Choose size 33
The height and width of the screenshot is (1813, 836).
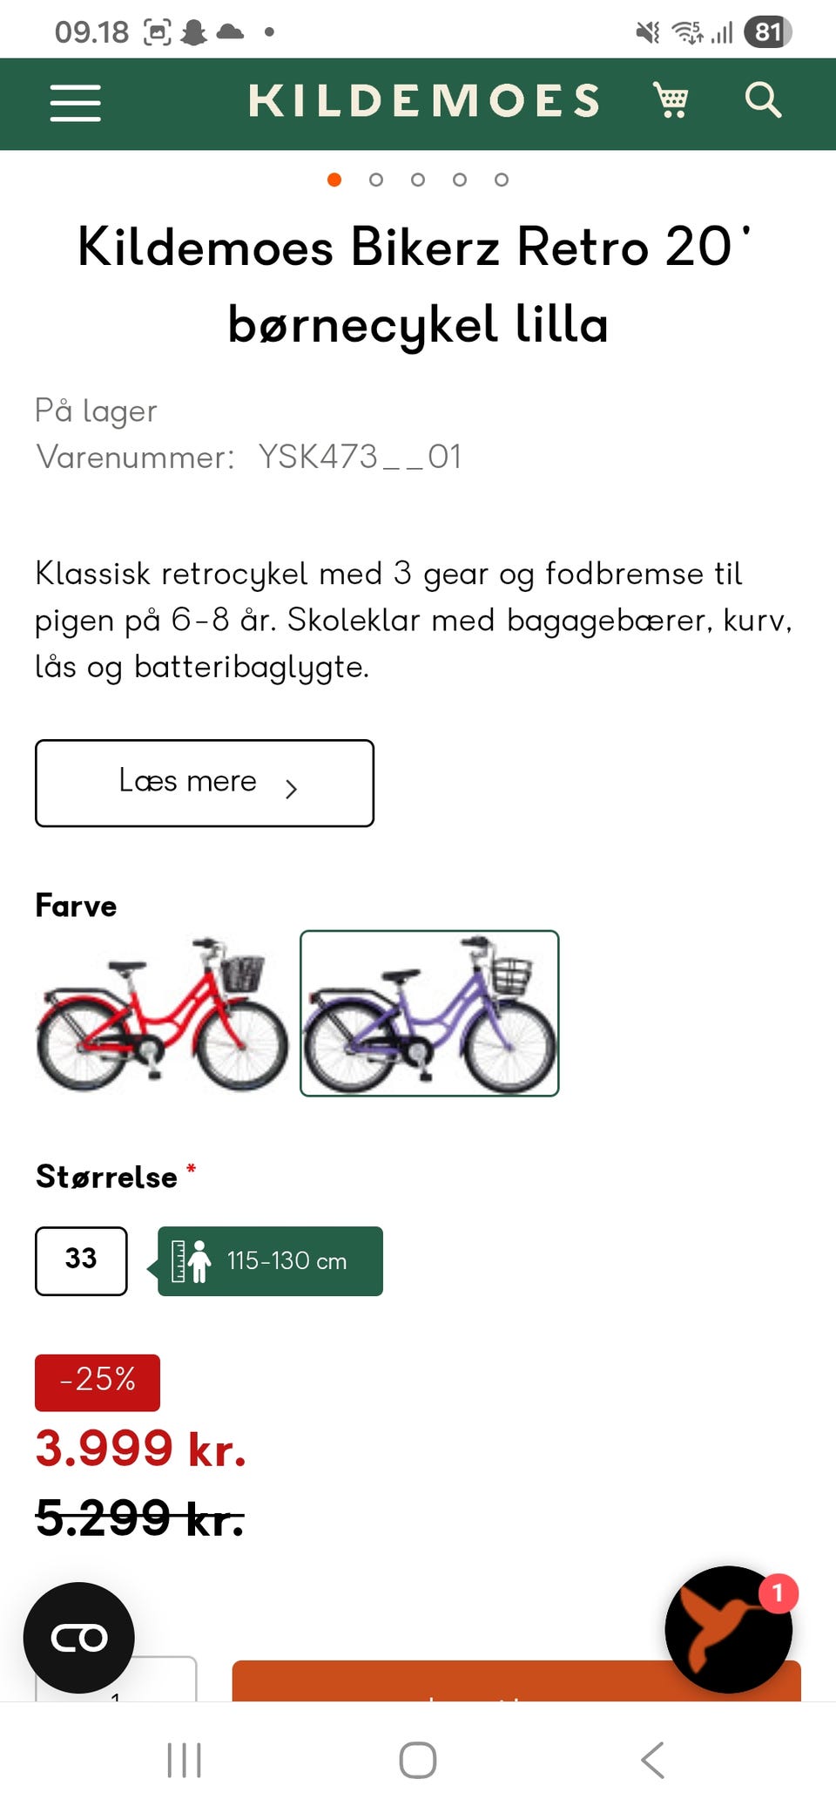click(x=81, y=1260)
